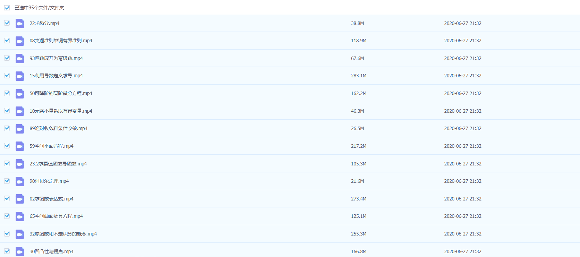Image resolution: width=580 pixels, height=257 pixels.
Task: Click the date of 22求微分.mp4 row
Action: click(463, 23)
